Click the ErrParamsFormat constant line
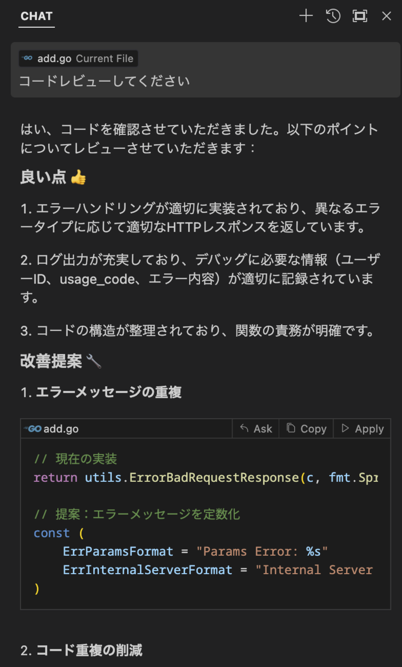This screenshot has width=402, height=667. [x=195, y=551]
